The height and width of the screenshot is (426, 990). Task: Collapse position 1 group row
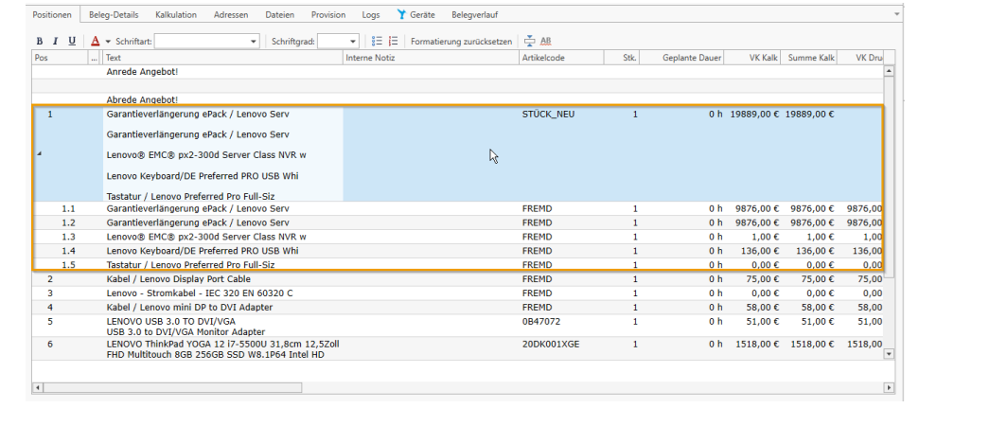[40, 154]
